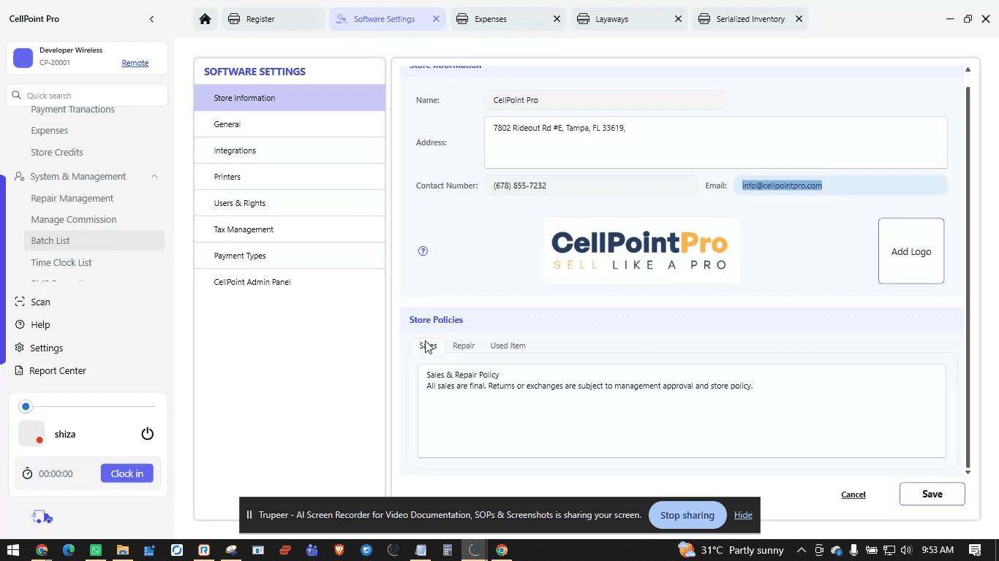Image resolution: width=999 pixels, height=561 pixels.
Task: Collapse the System & Management section
Action: pos(154,176)
